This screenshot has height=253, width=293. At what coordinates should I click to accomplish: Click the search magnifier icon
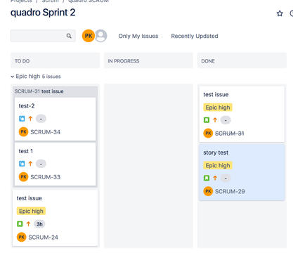click(69, 36)
